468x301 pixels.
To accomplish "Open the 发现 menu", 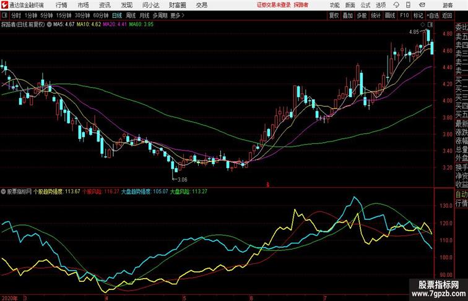I will point(126,5).
